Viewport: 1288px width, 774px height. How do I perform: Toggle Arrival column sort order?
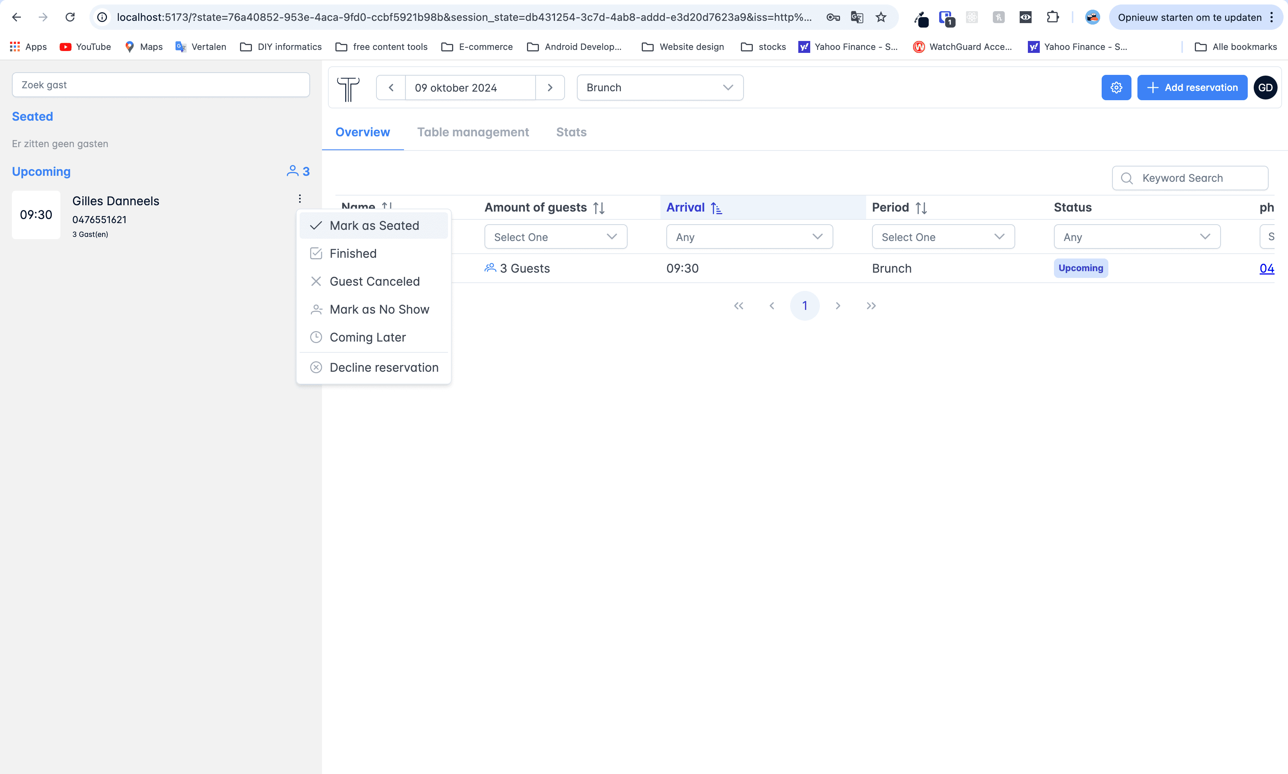(716, 208)
